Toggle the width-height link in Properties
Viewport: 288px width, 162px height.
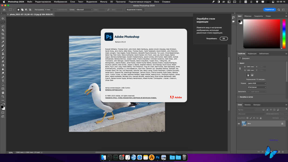240,68
